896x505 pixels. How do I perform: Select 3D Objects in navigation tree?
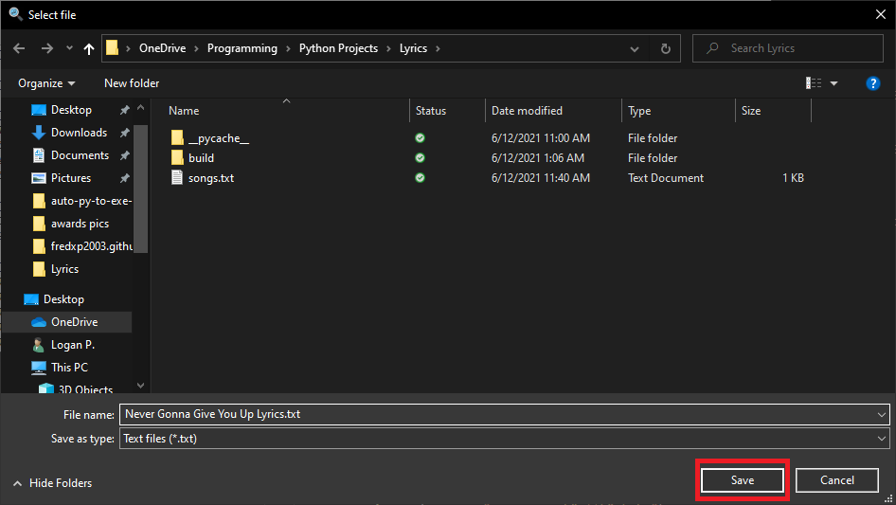(x=85, y=389)
